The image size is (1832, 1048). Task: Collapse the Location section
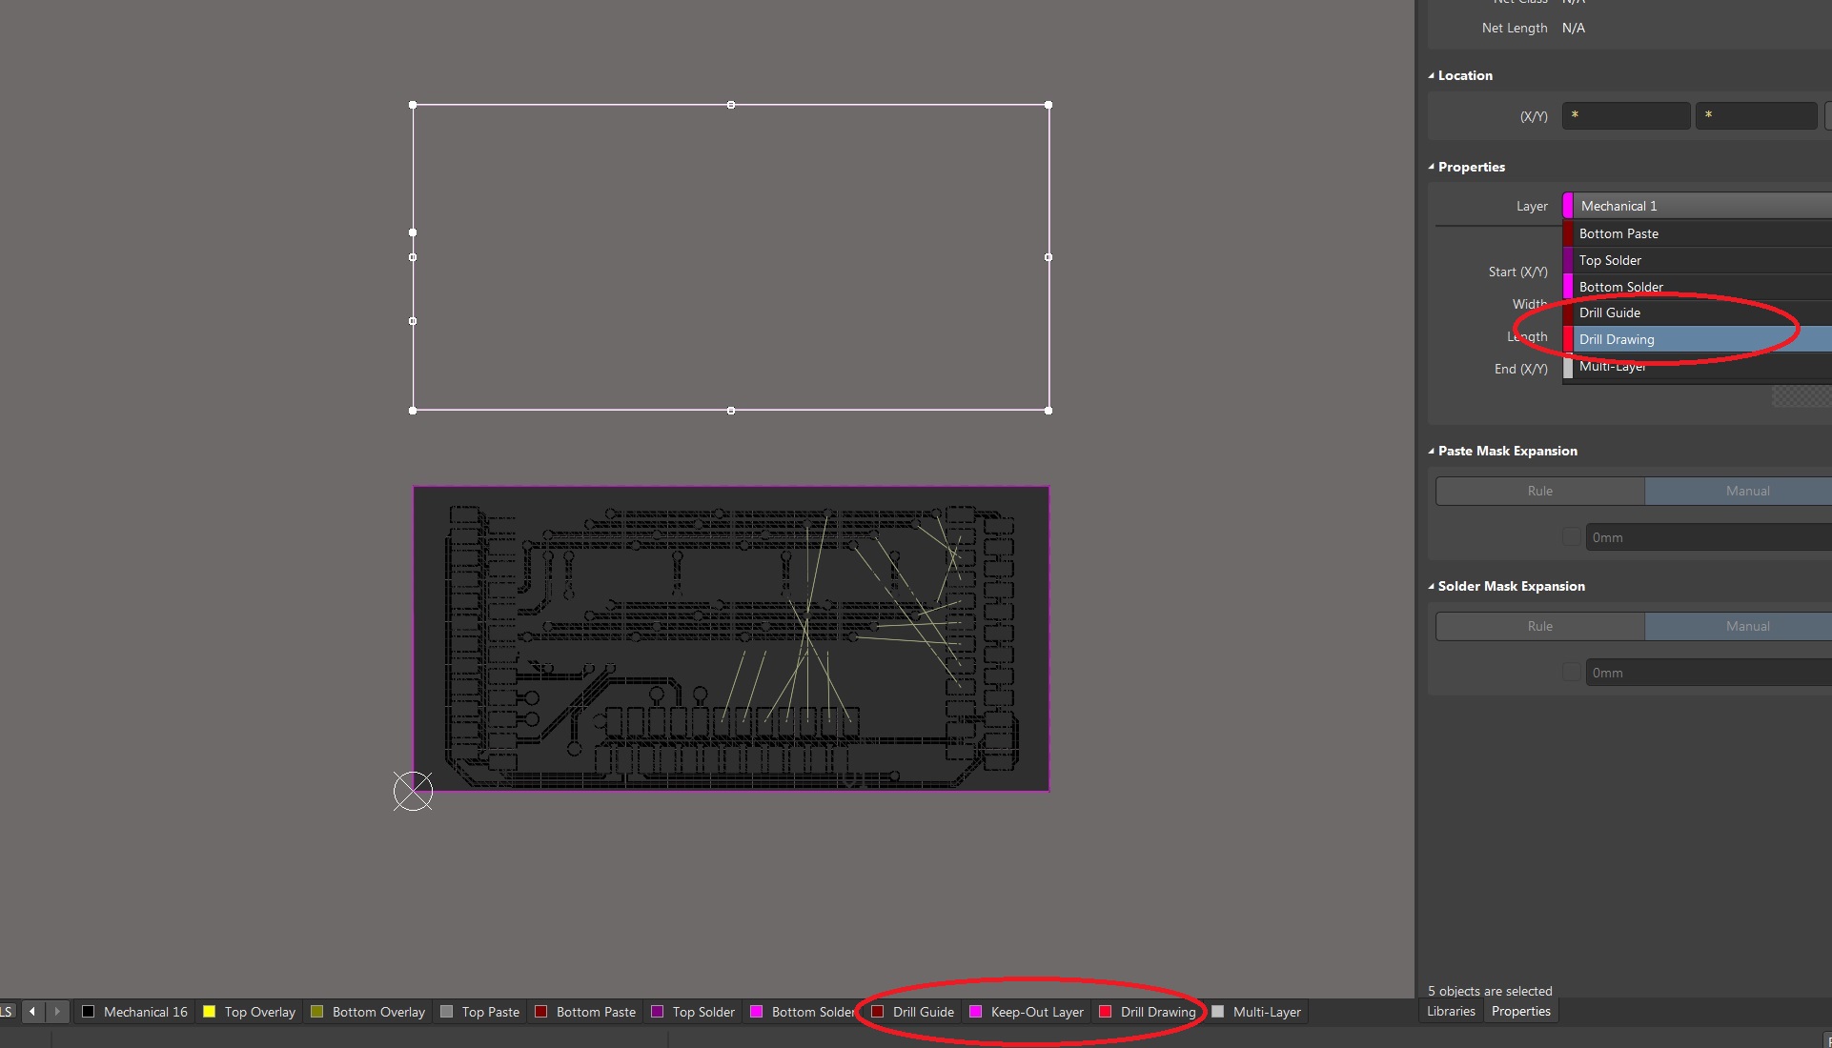click(1432, 75)
